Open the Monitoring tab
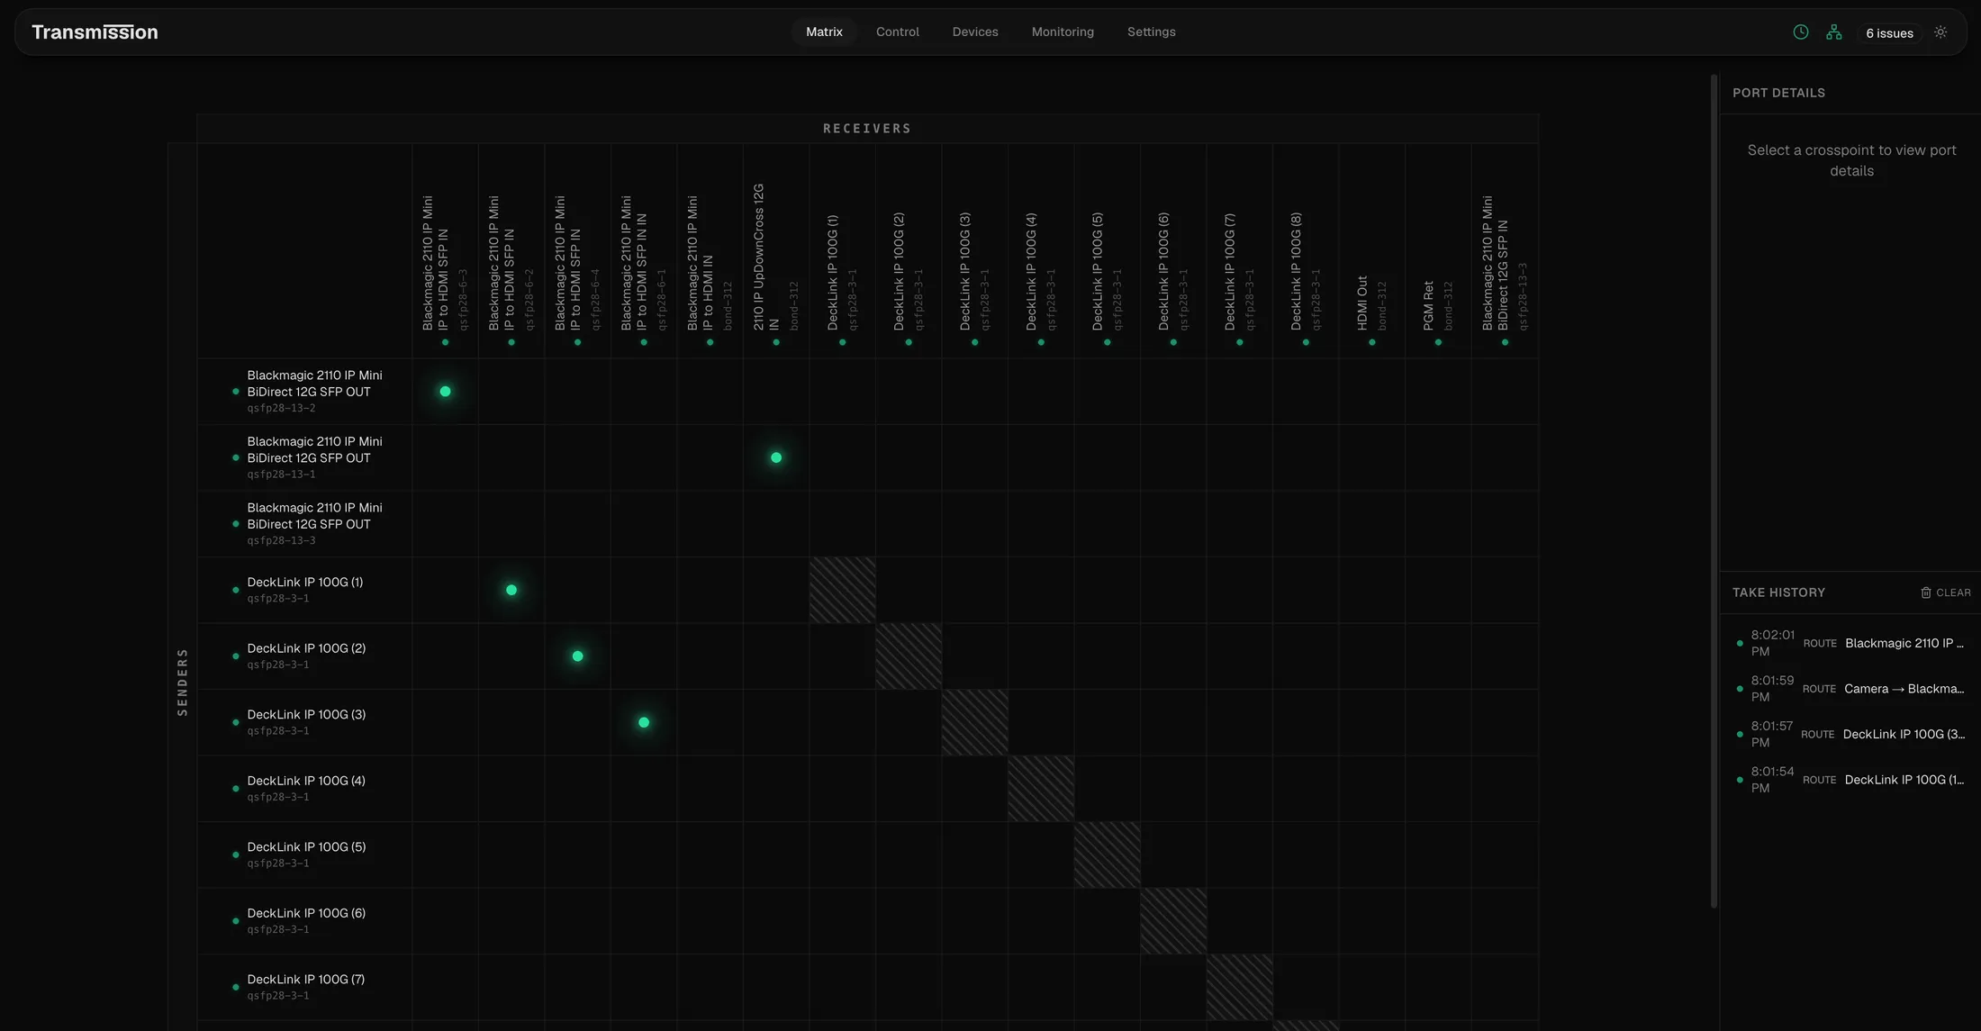 [1063, 32]
